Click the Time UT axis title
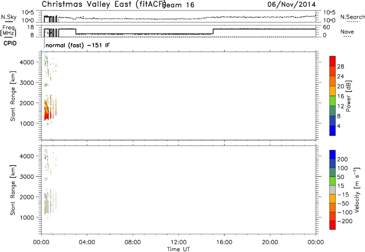The image size is (365, 252). point(178,249)
